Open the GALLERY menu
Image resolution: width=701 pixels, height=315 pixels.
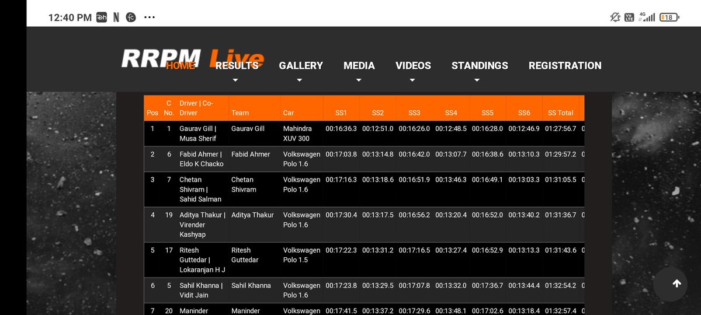point(301,66)
